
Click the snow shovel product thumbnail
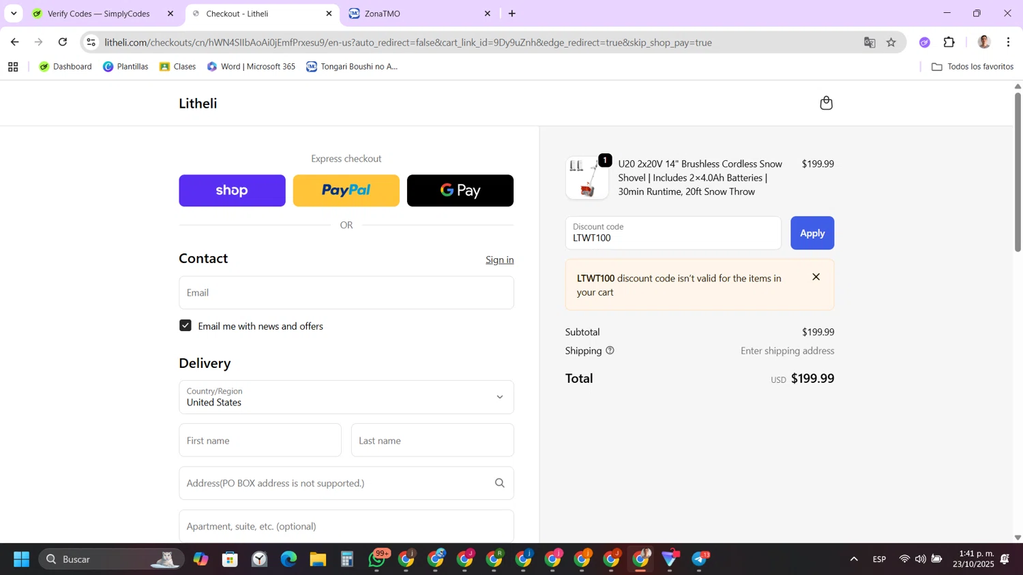point(587,178)
